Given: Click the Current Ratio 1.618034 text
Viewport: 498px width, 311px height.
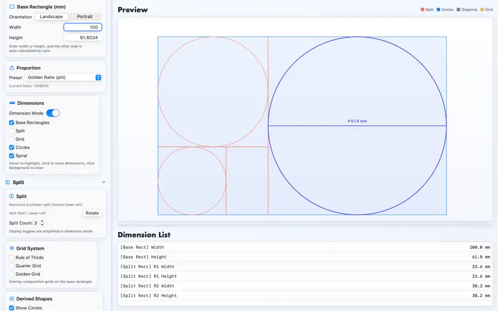Looking at the screenshot, I should pyautogui.click(x=29, y=86).
